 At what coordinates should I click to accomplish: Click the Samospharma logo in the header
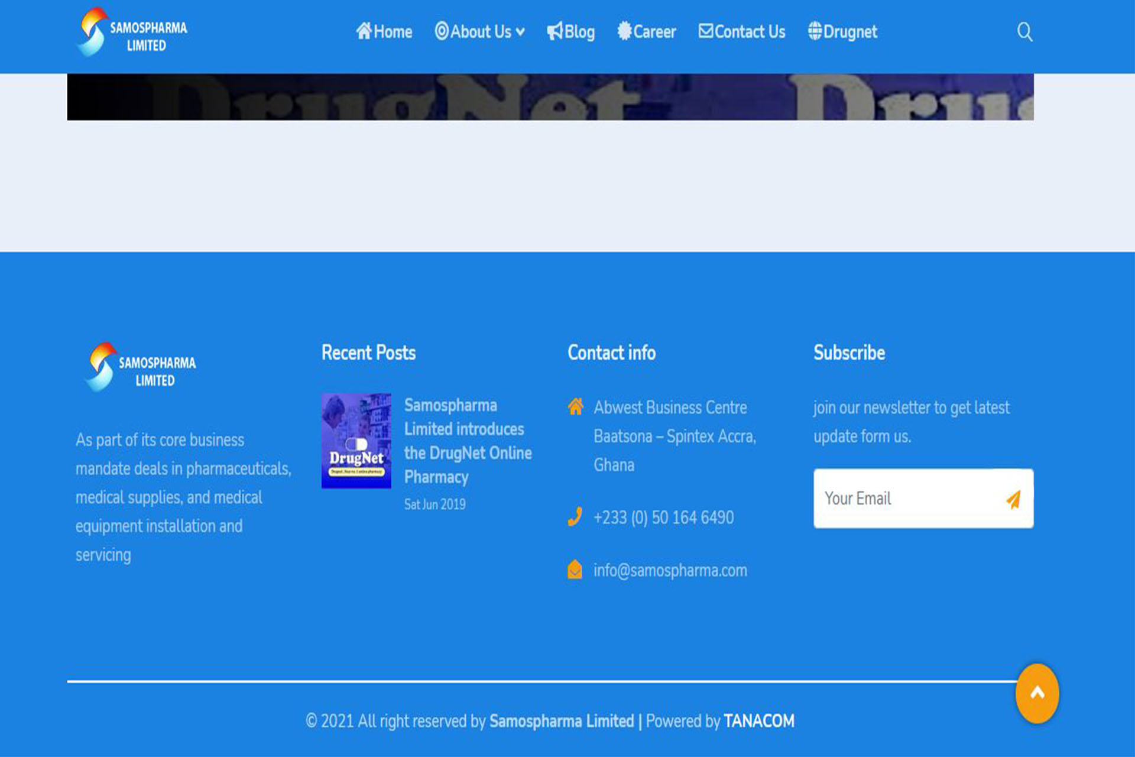pos(132,33)
